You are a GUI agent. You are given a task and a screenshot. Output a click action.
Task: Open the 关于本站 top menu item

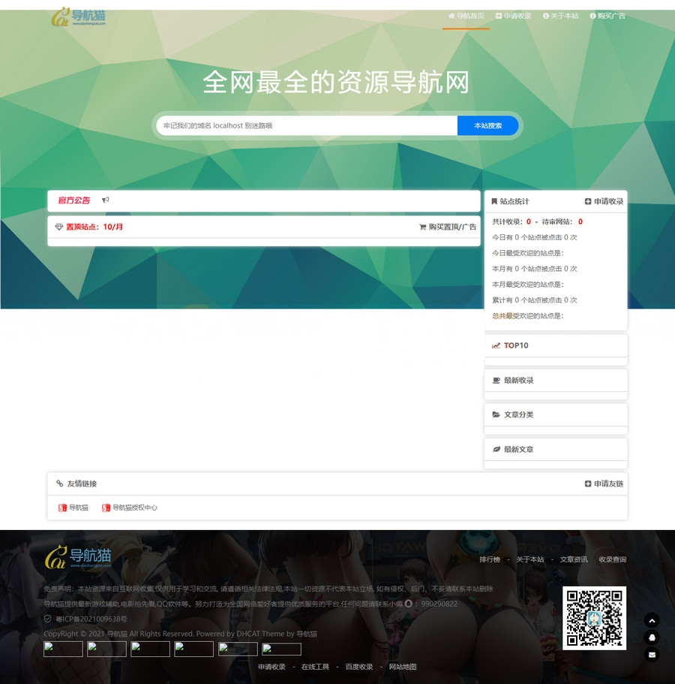pos(560,16)
